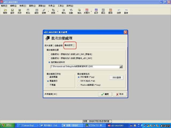Apply the 負沖 (Cross process) effect icon
This screenshot has width=171, height=128.
pos(96,11)
